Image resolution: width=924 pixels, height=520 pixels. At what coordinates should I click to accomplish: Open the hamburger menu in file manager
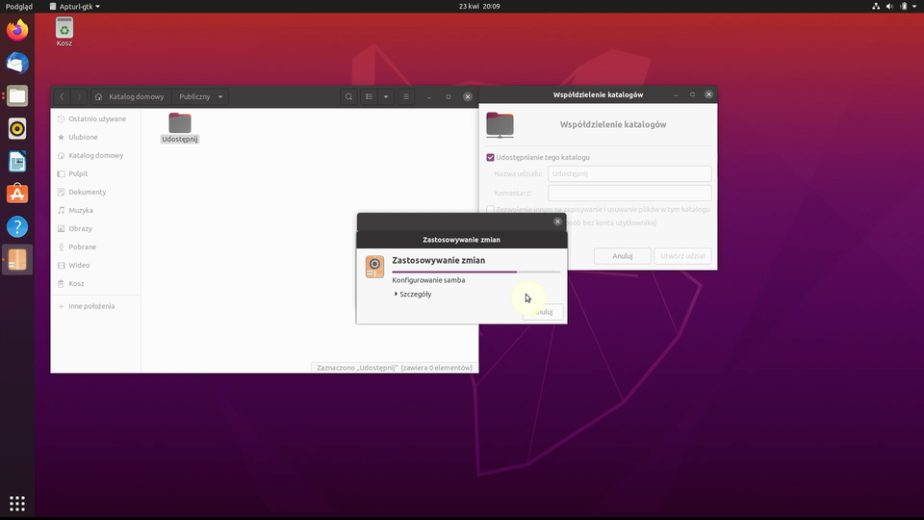pyautogui.click(x=406, y=96)
